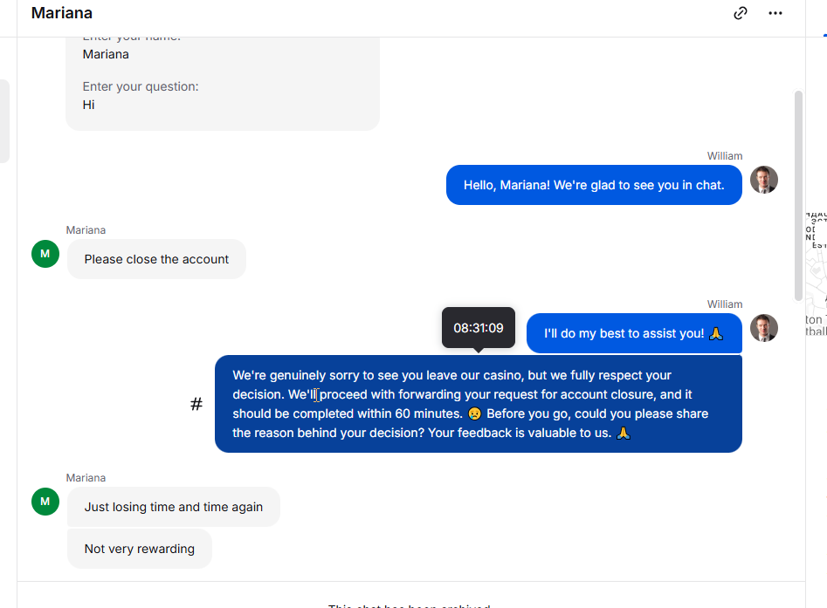This screenshot has height=608, width=827.
Task: Click the chat scrollbar thumb
Action: [x=798, y=195]
